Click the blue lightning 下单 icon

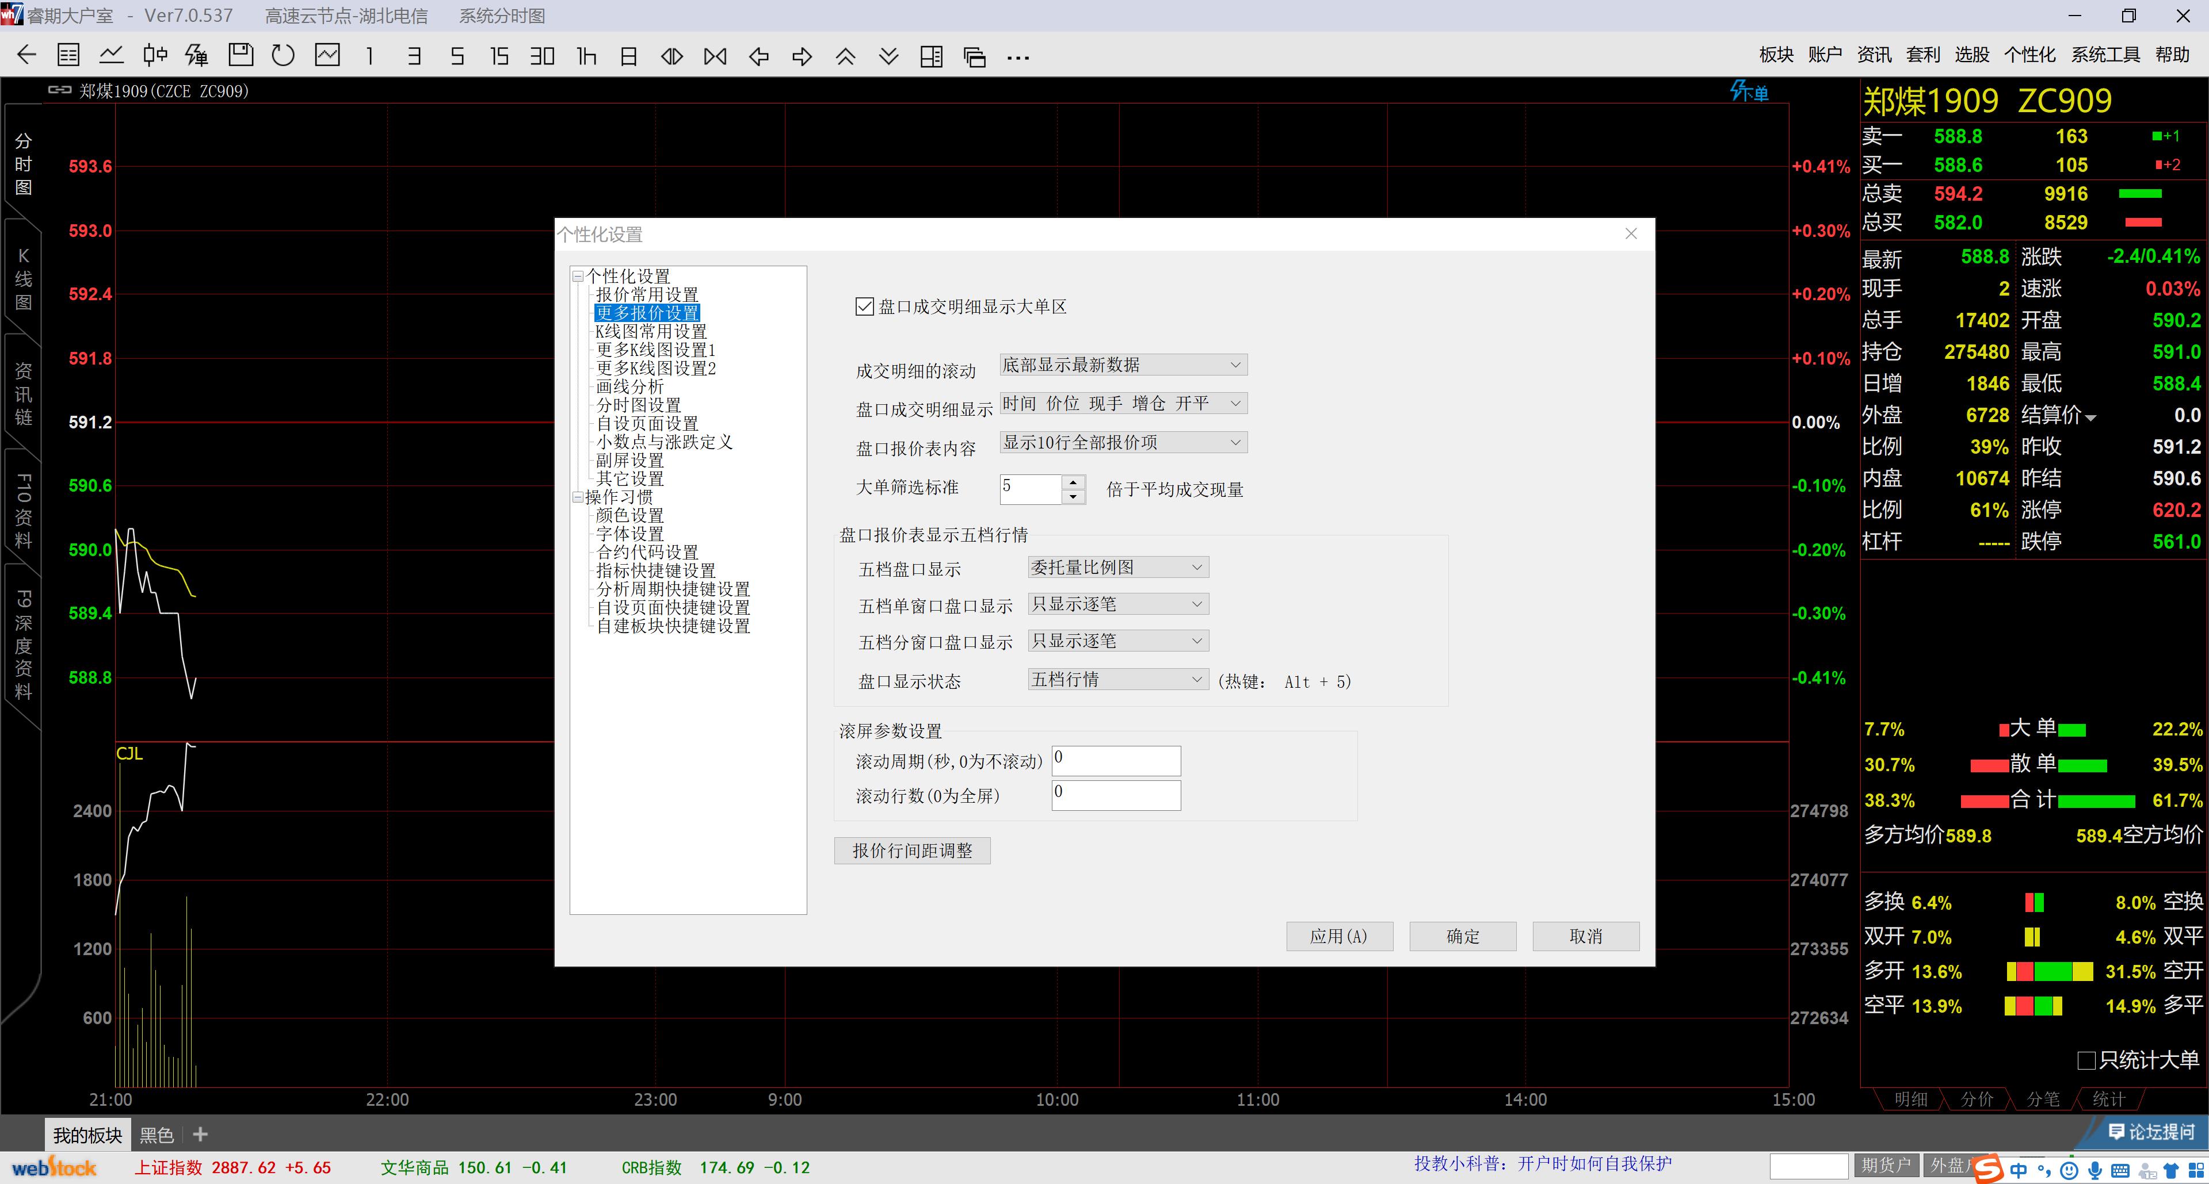coord(1749,91)
